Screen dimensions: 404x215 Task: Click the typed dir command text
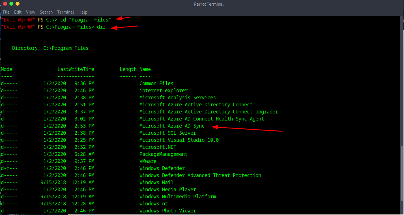101,27
